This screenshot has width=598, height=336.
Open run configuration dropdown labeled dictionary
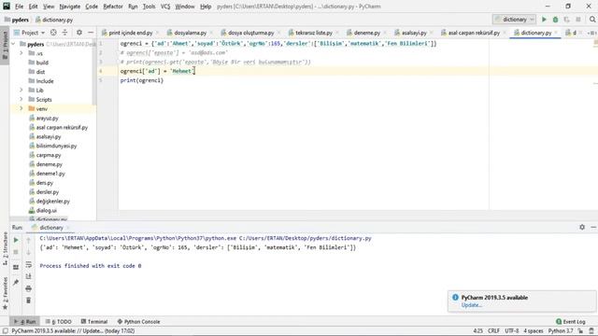coord(514,20)
